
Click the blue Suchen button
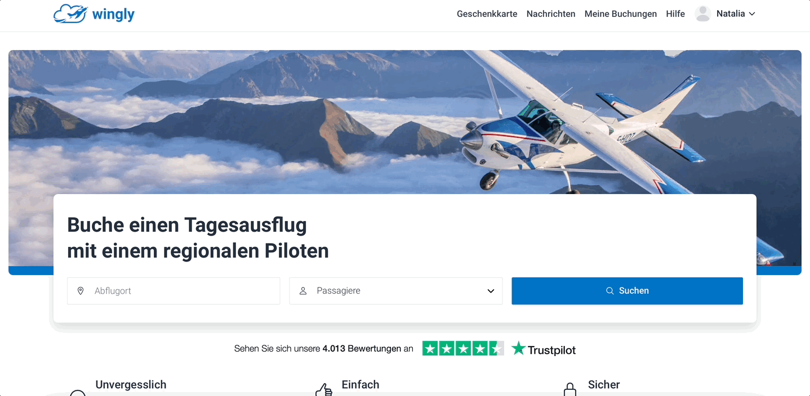[627, 291]
